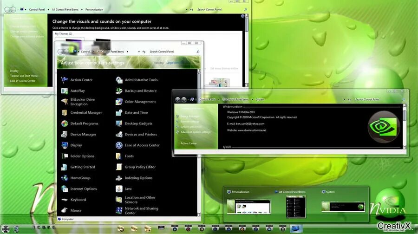Open Advanced system settings link
The image size is (418, 234).
(196, 132)
